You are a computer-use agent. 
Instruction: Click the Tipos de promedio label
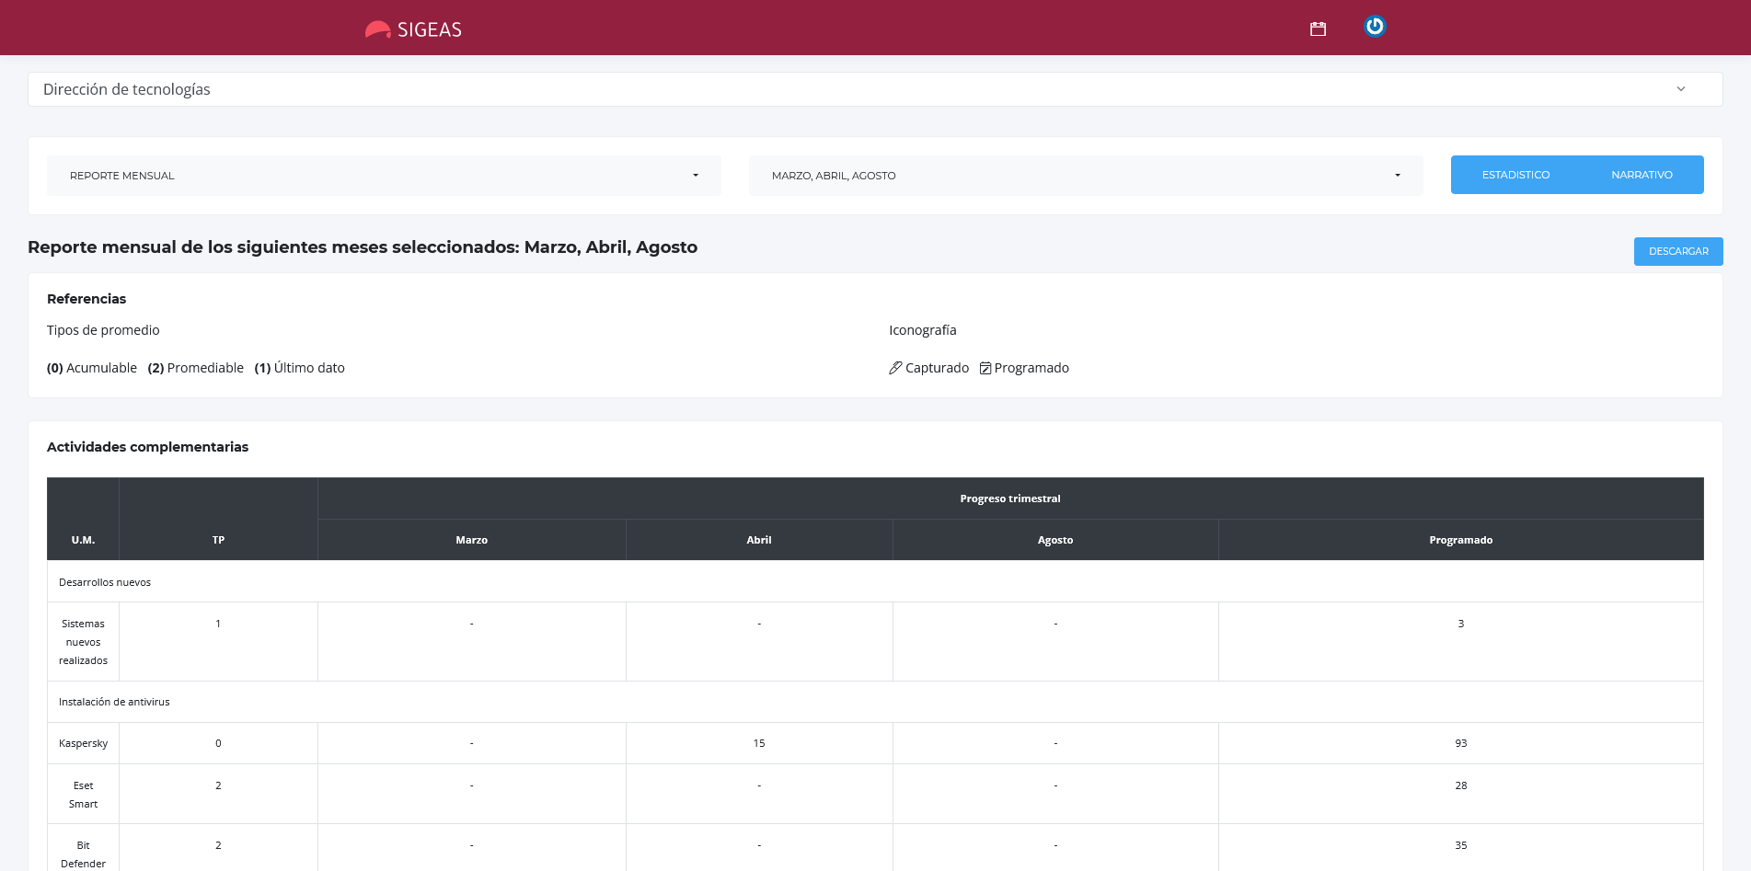[103, 330]
